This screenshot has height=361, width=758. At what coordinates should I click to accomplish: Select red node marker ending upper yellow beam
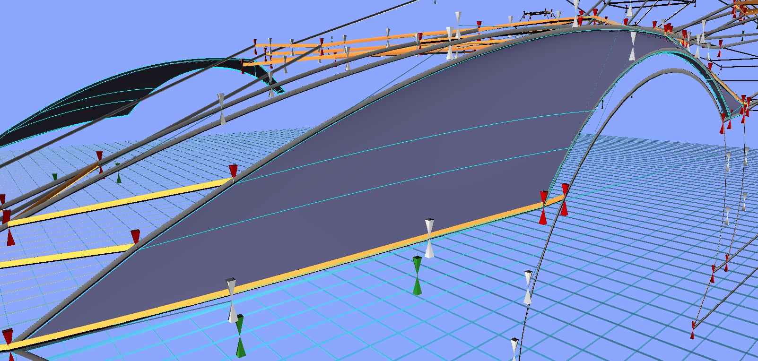pos(233,172)
